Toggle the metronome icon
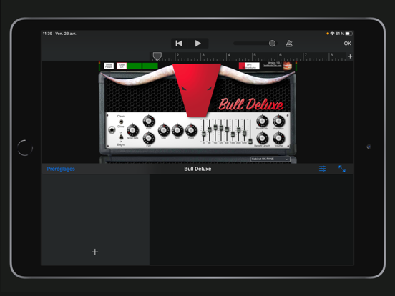Screen dimensions: 395x296 point(289,44)
